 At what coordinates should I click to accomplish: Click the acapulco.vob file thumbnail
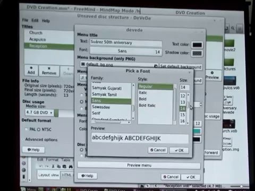point(229,81)
